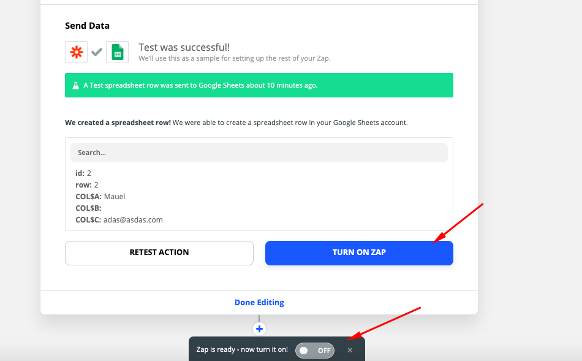Click the 'Test was successful!' heading
The width and height of the screenshot is (582, 361).
point(184,48)
